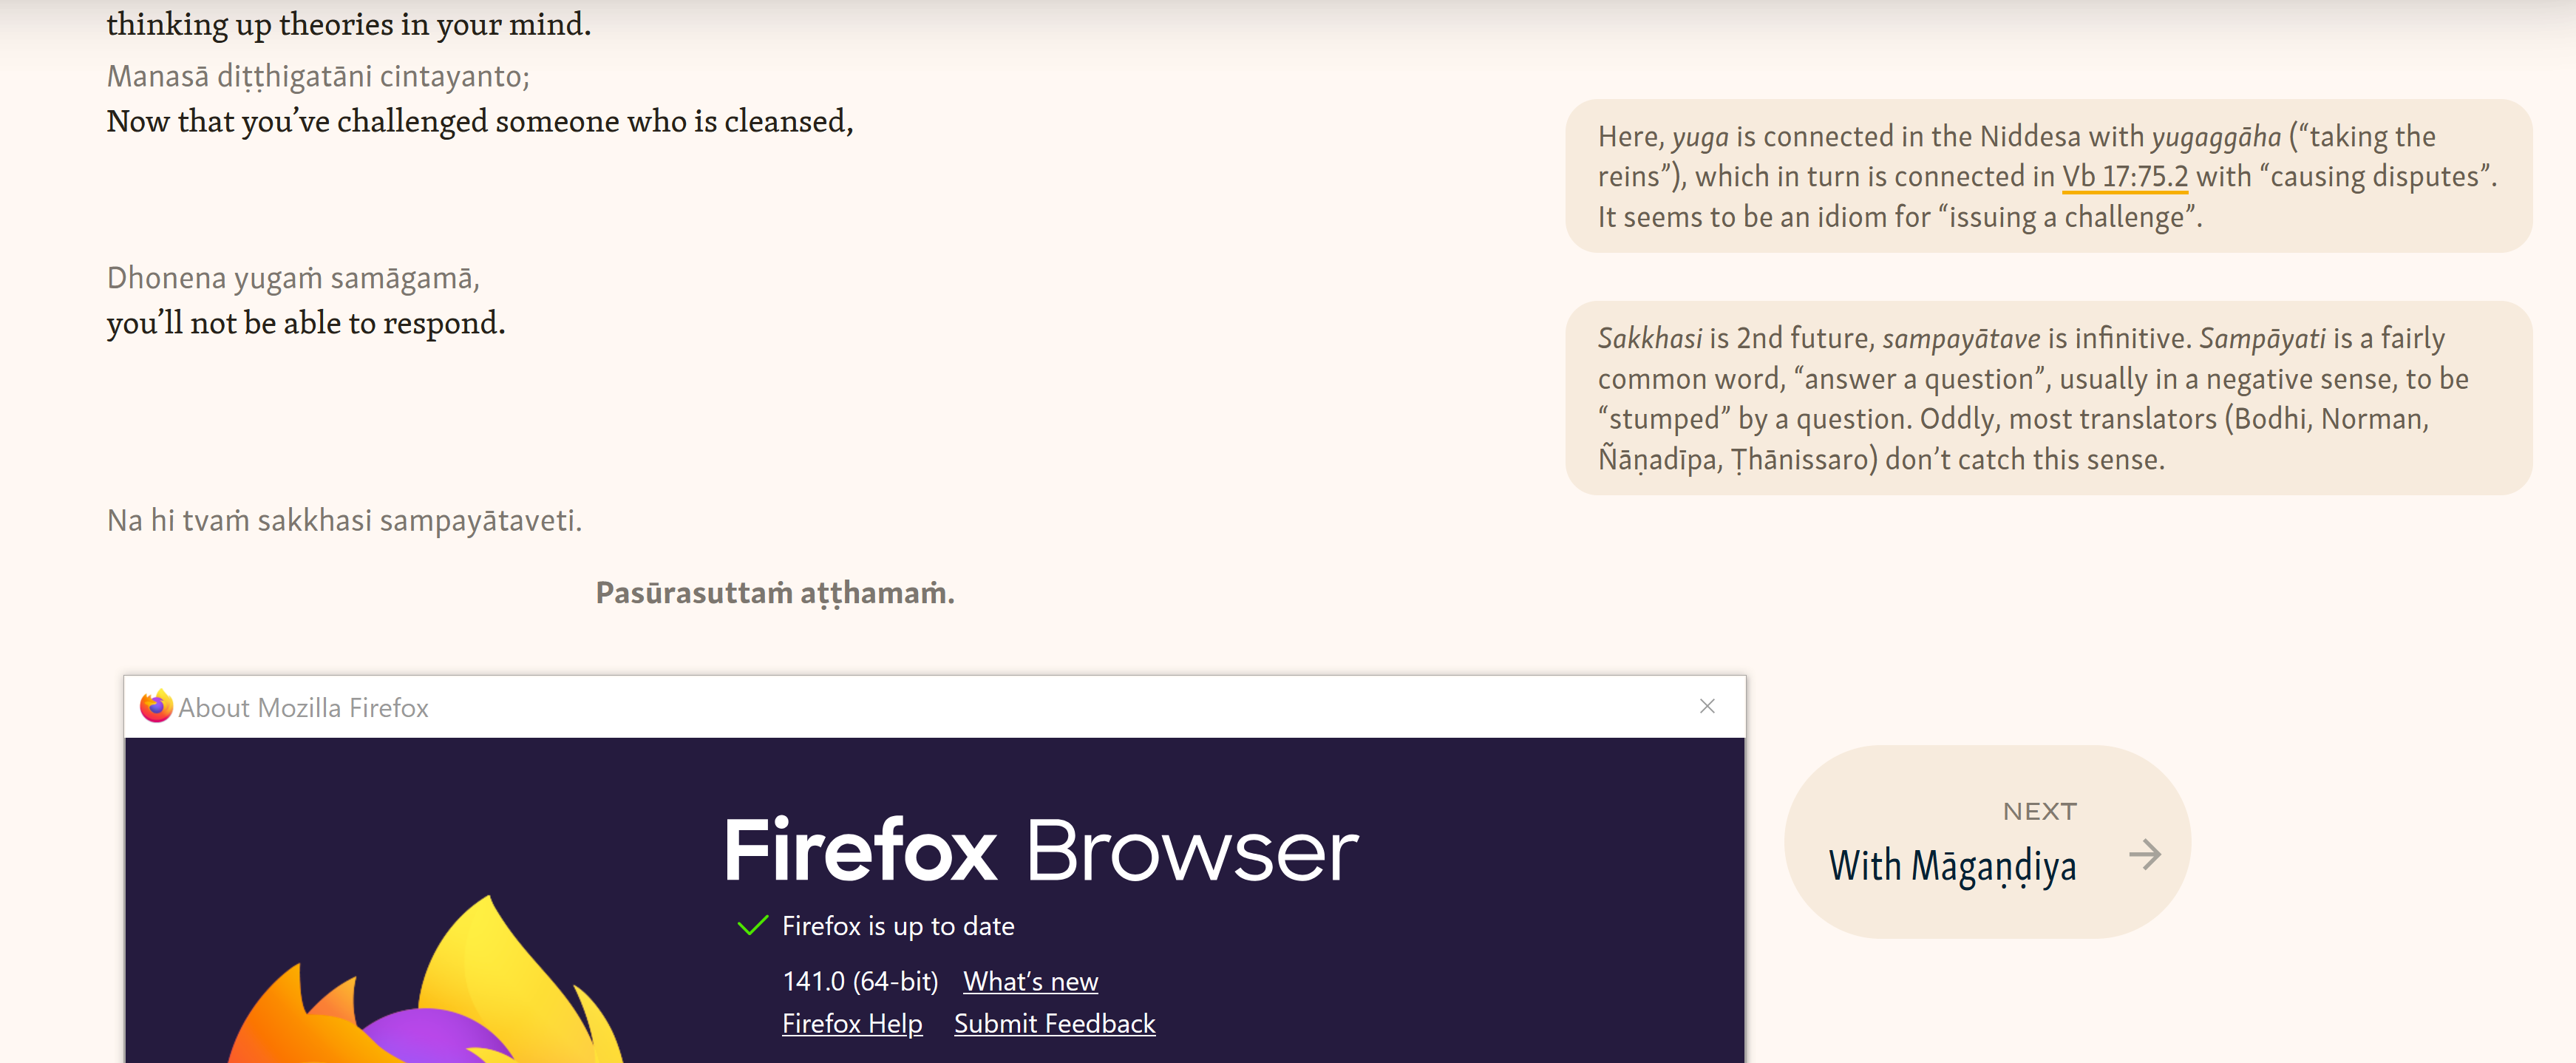The image size is (2576, 1063).
Task: Close the About Mozilla Firefox dialog
Action: point(1707,706)
